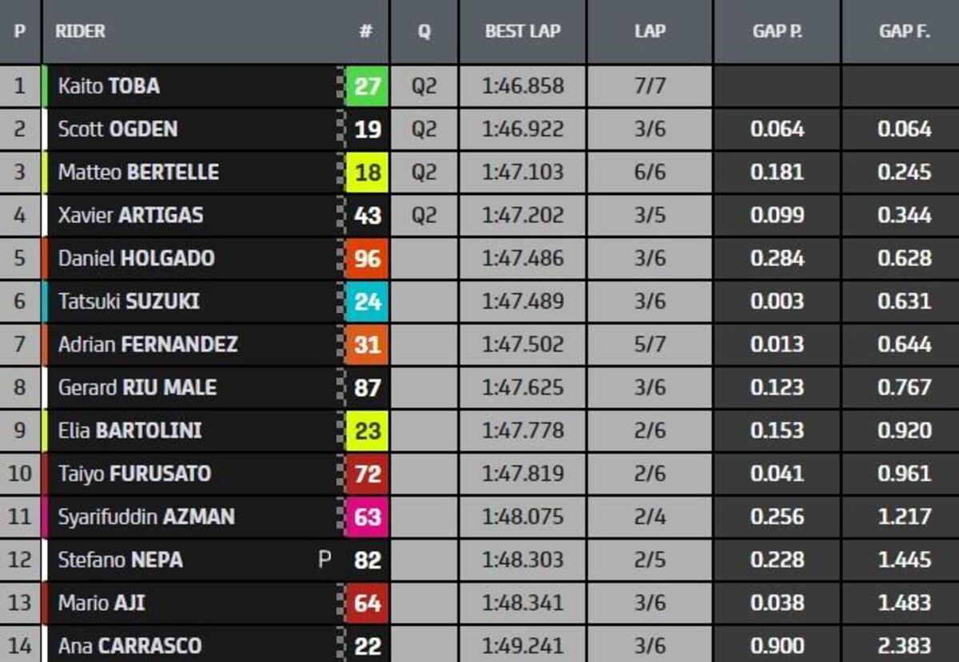The image size is (959, 662).
Task: Click the GAP P. column header
Action: [777, 32]
